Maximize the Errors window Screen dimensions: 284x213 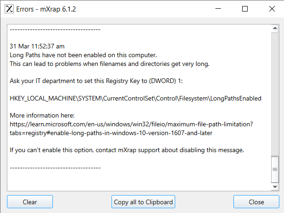pos(245,9)
